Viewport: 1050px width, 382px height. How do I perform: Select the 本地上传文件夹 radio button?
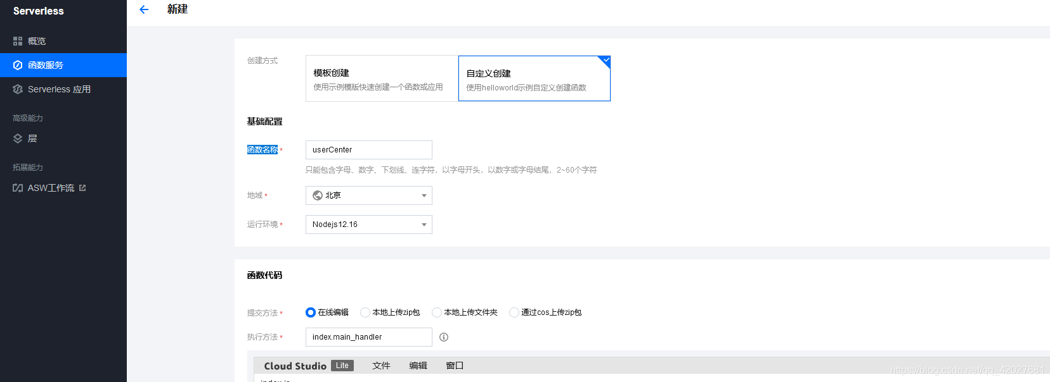pyautogui.click(x=437, y=312)
